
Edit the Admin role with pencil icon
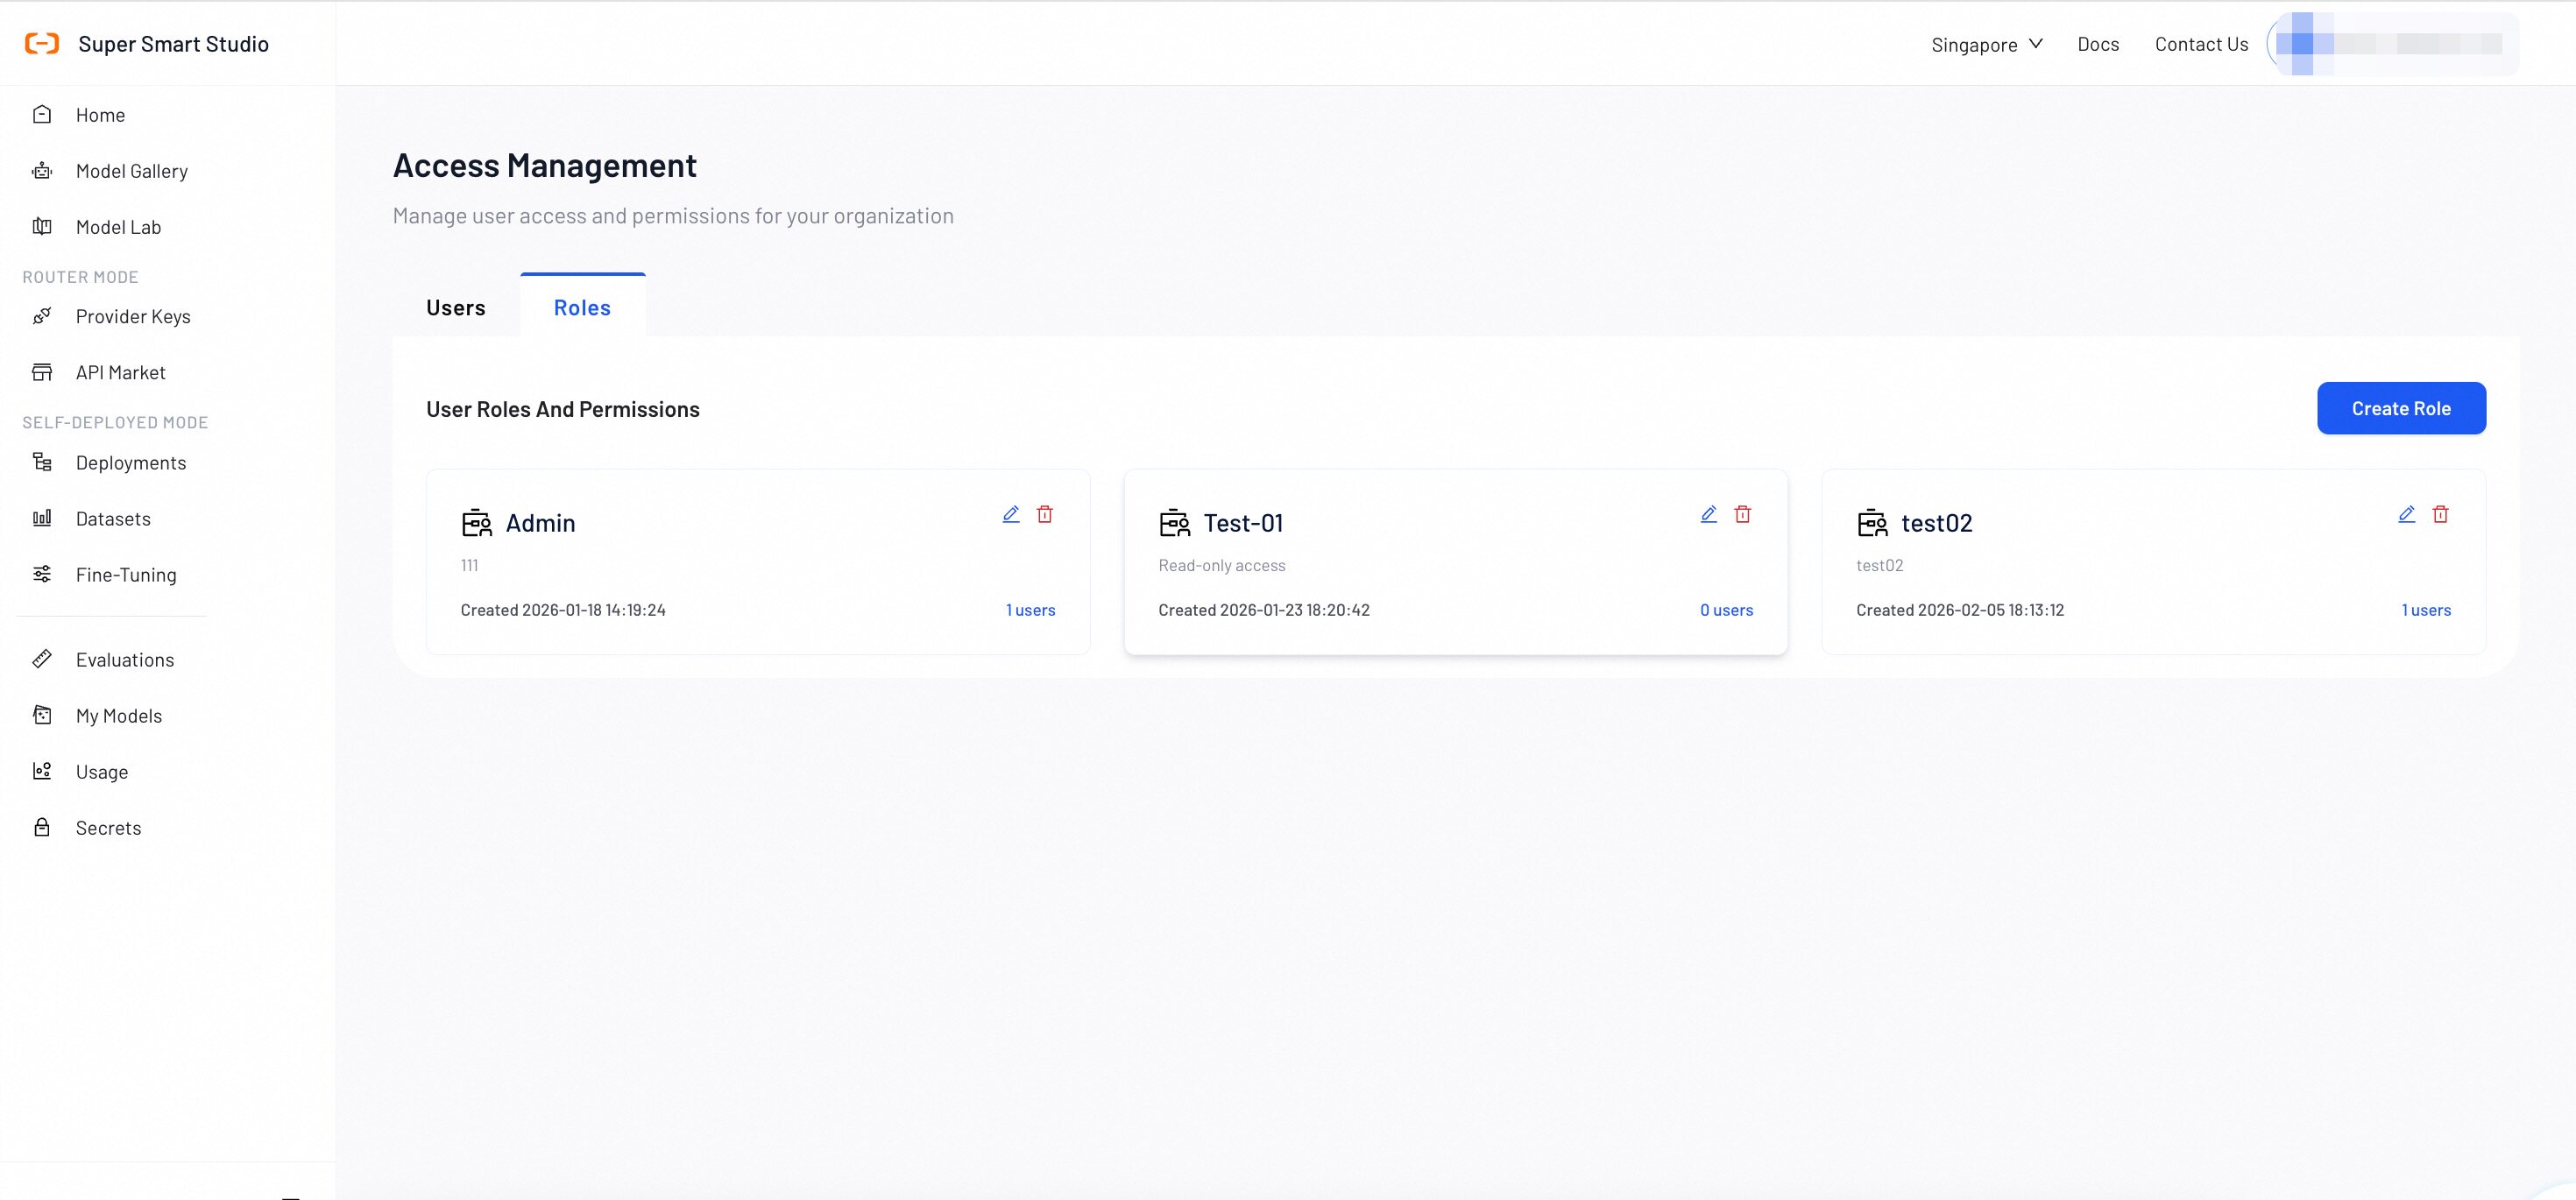1011,514
